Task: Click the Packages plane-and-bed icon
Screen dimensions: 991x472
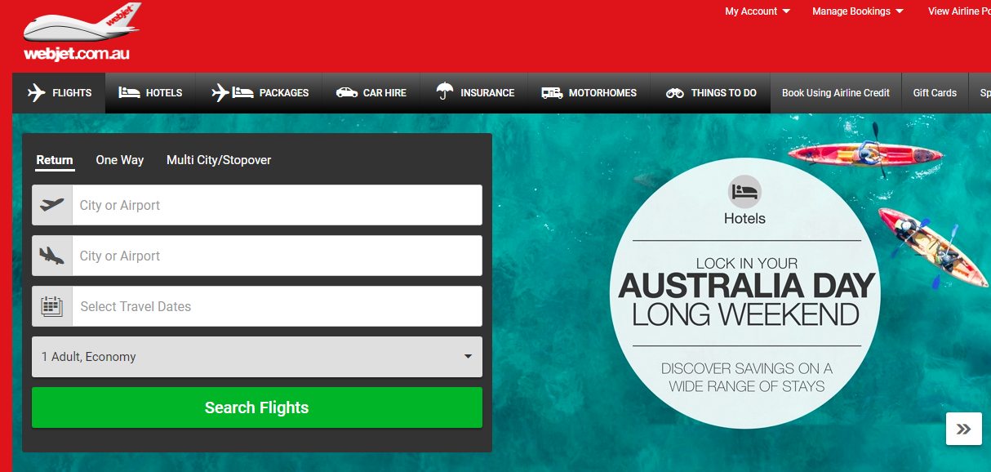Action: (232, 93)
